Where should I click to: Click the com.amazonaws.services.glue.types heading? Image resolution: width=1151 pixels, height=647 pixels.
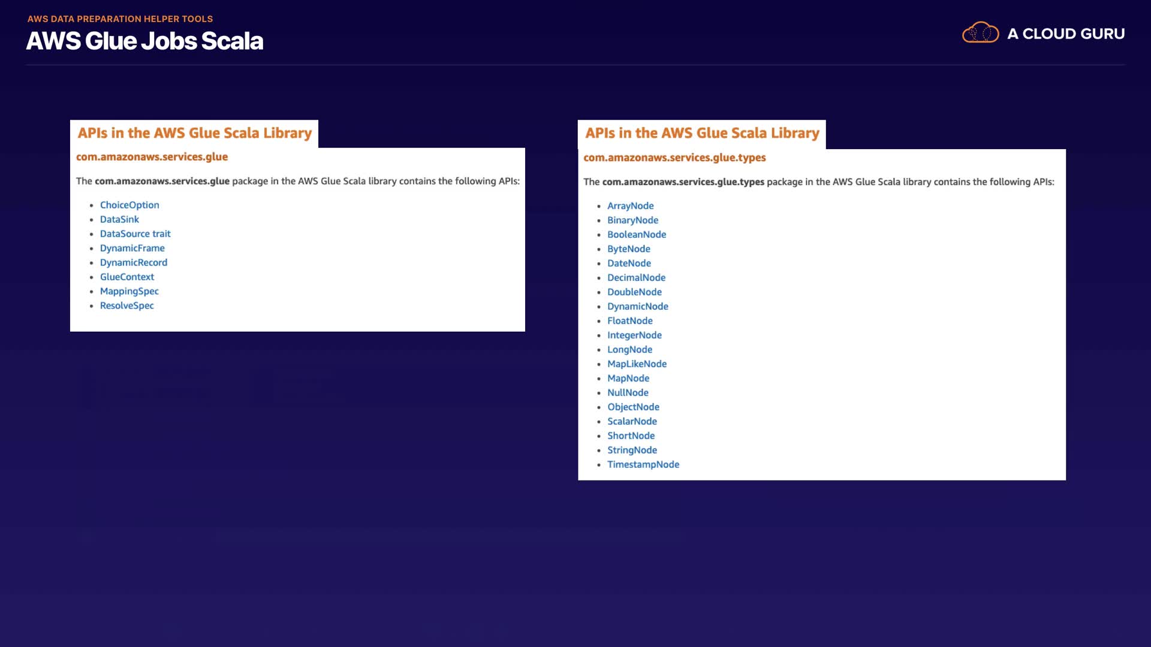[x=674, y=158]
